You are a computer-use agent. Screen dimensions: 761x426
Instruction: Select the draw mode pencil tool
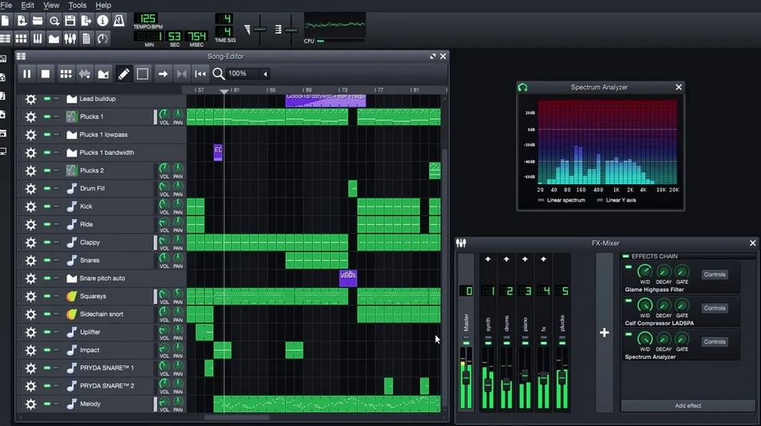(x=123, y=73)
